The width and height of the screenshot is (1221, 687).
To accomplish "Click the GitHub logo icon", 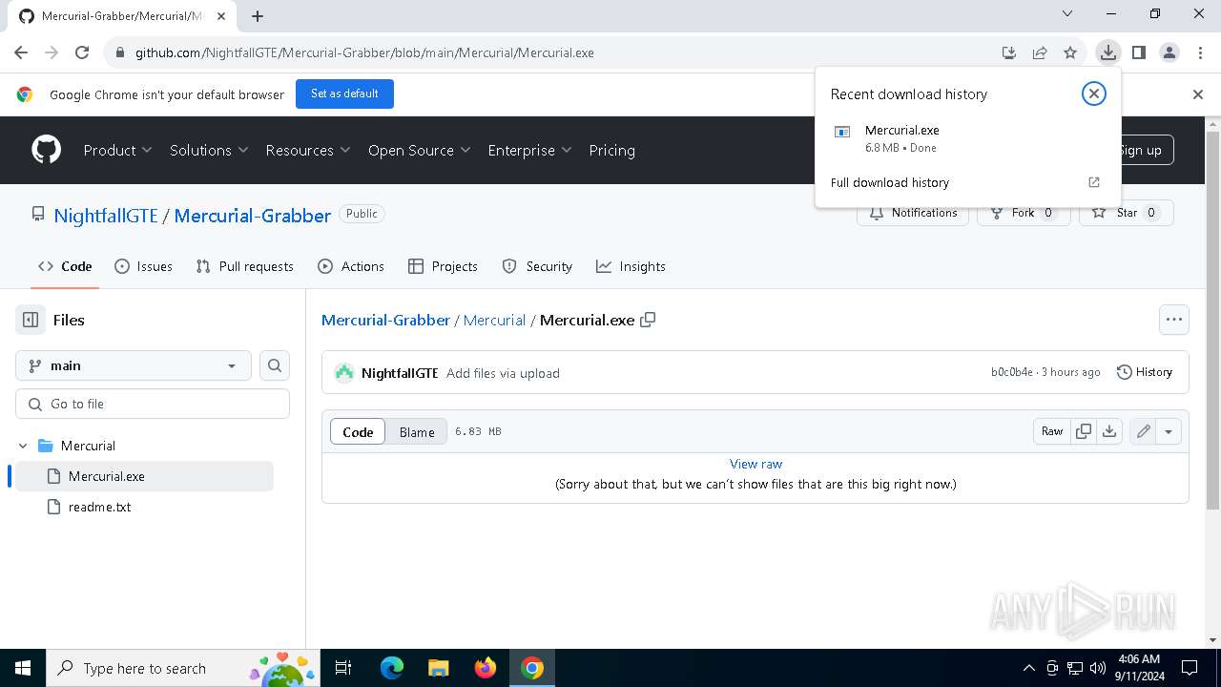I will tap(46, 150).
